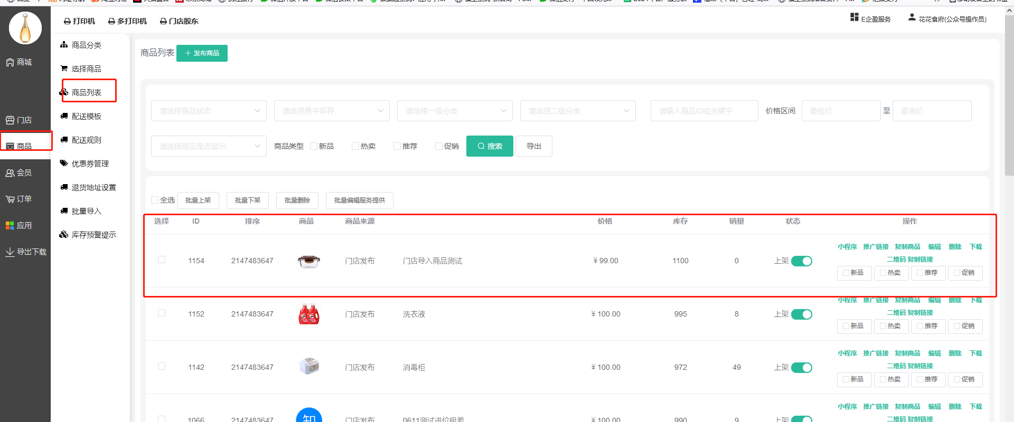This screenshot has width=1014, height=422.
Task: Open 门店股东 printer icon in top bar
Action: (163, 22)
